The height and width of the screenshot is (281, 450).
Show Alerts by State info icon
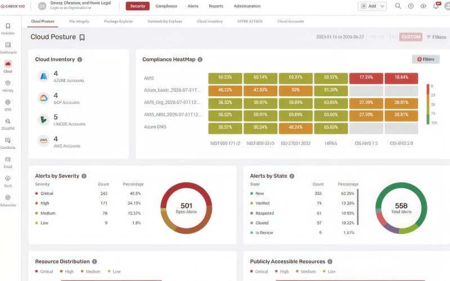(292, 176)
